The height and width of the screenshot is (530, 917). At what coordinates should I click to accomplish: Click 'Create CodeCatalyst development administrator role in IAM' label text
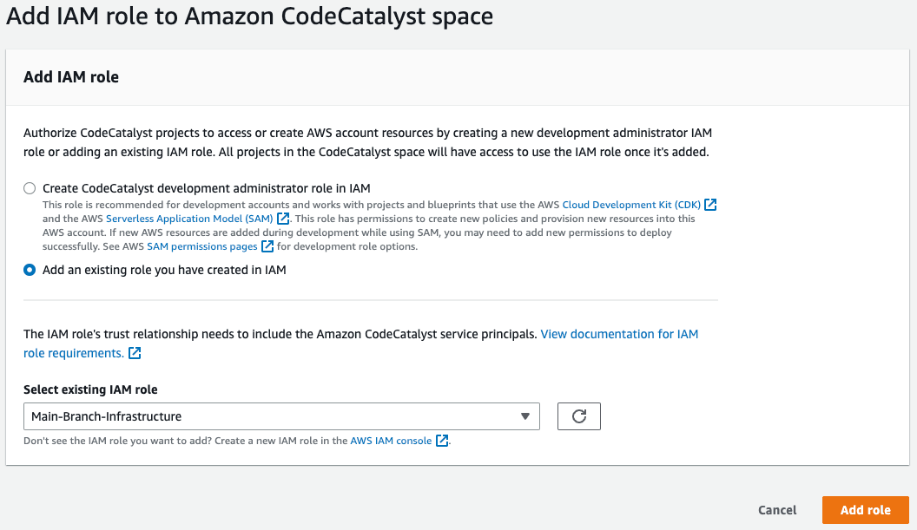click(207, 188)
